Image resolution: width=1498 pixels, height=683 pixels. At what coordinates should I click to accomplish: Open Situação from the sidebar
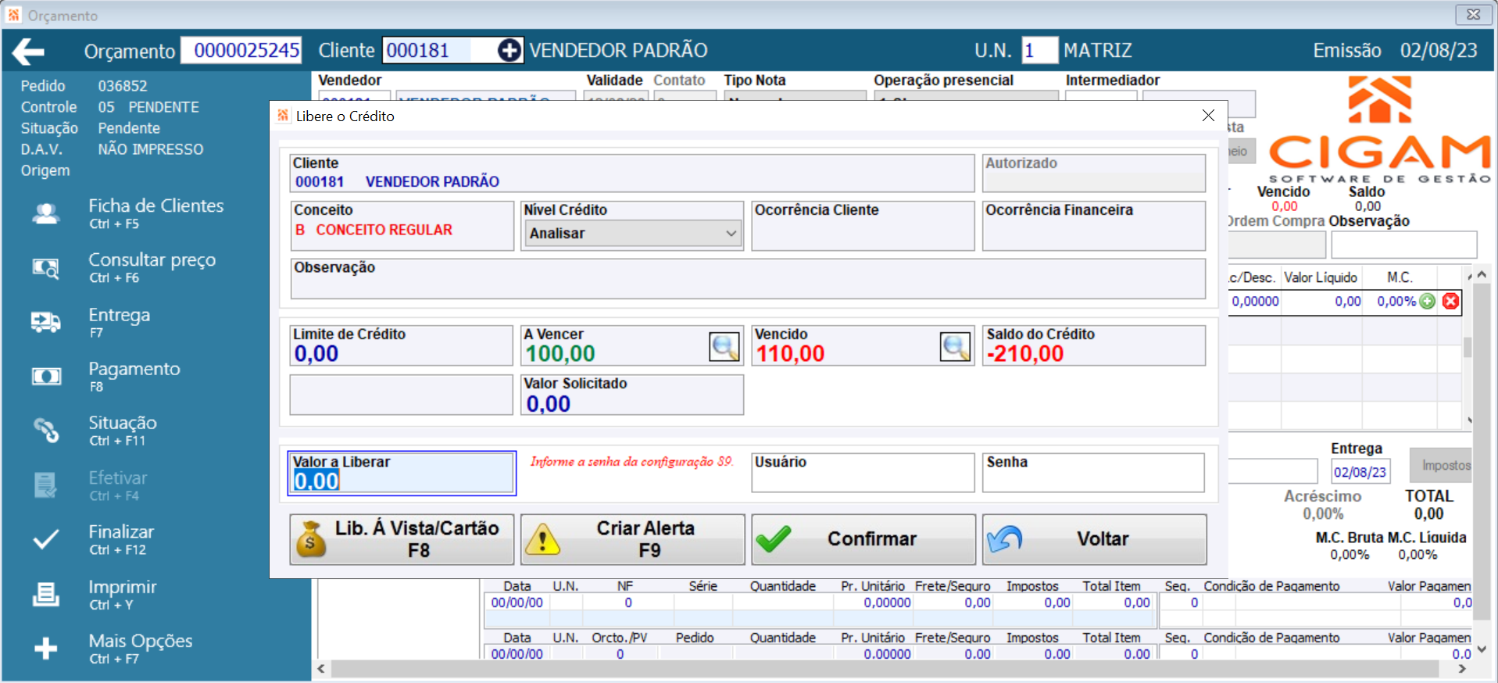tap(122, 429)
